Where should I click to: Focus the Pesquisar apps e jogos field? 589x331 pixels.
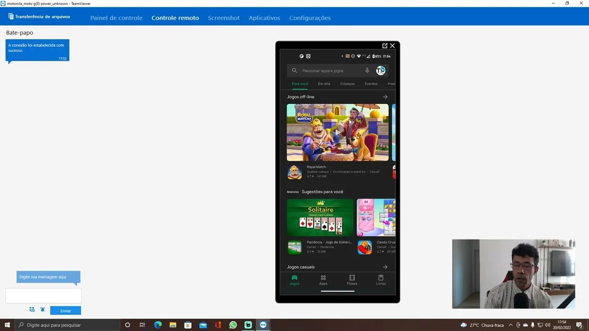[x=337, y=70]
